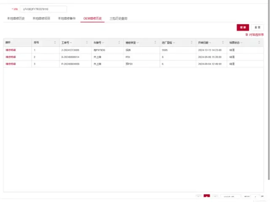Expand the 工单号 header filter chevron

(x=71, y=43)
